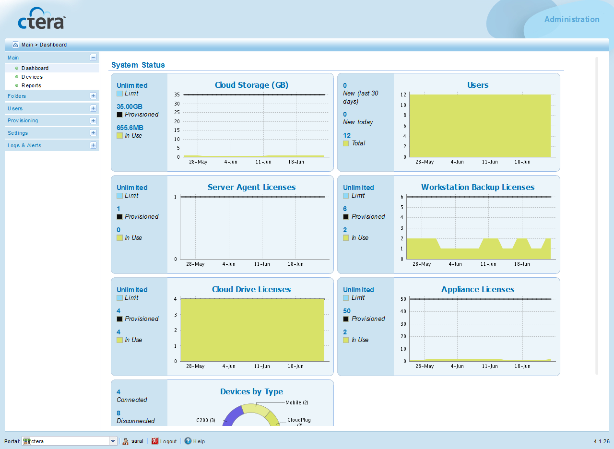Click the dashboard vertical scrollbar
Image resolution: width=614 pixels, height=449 pixels.
click(597, 216)
